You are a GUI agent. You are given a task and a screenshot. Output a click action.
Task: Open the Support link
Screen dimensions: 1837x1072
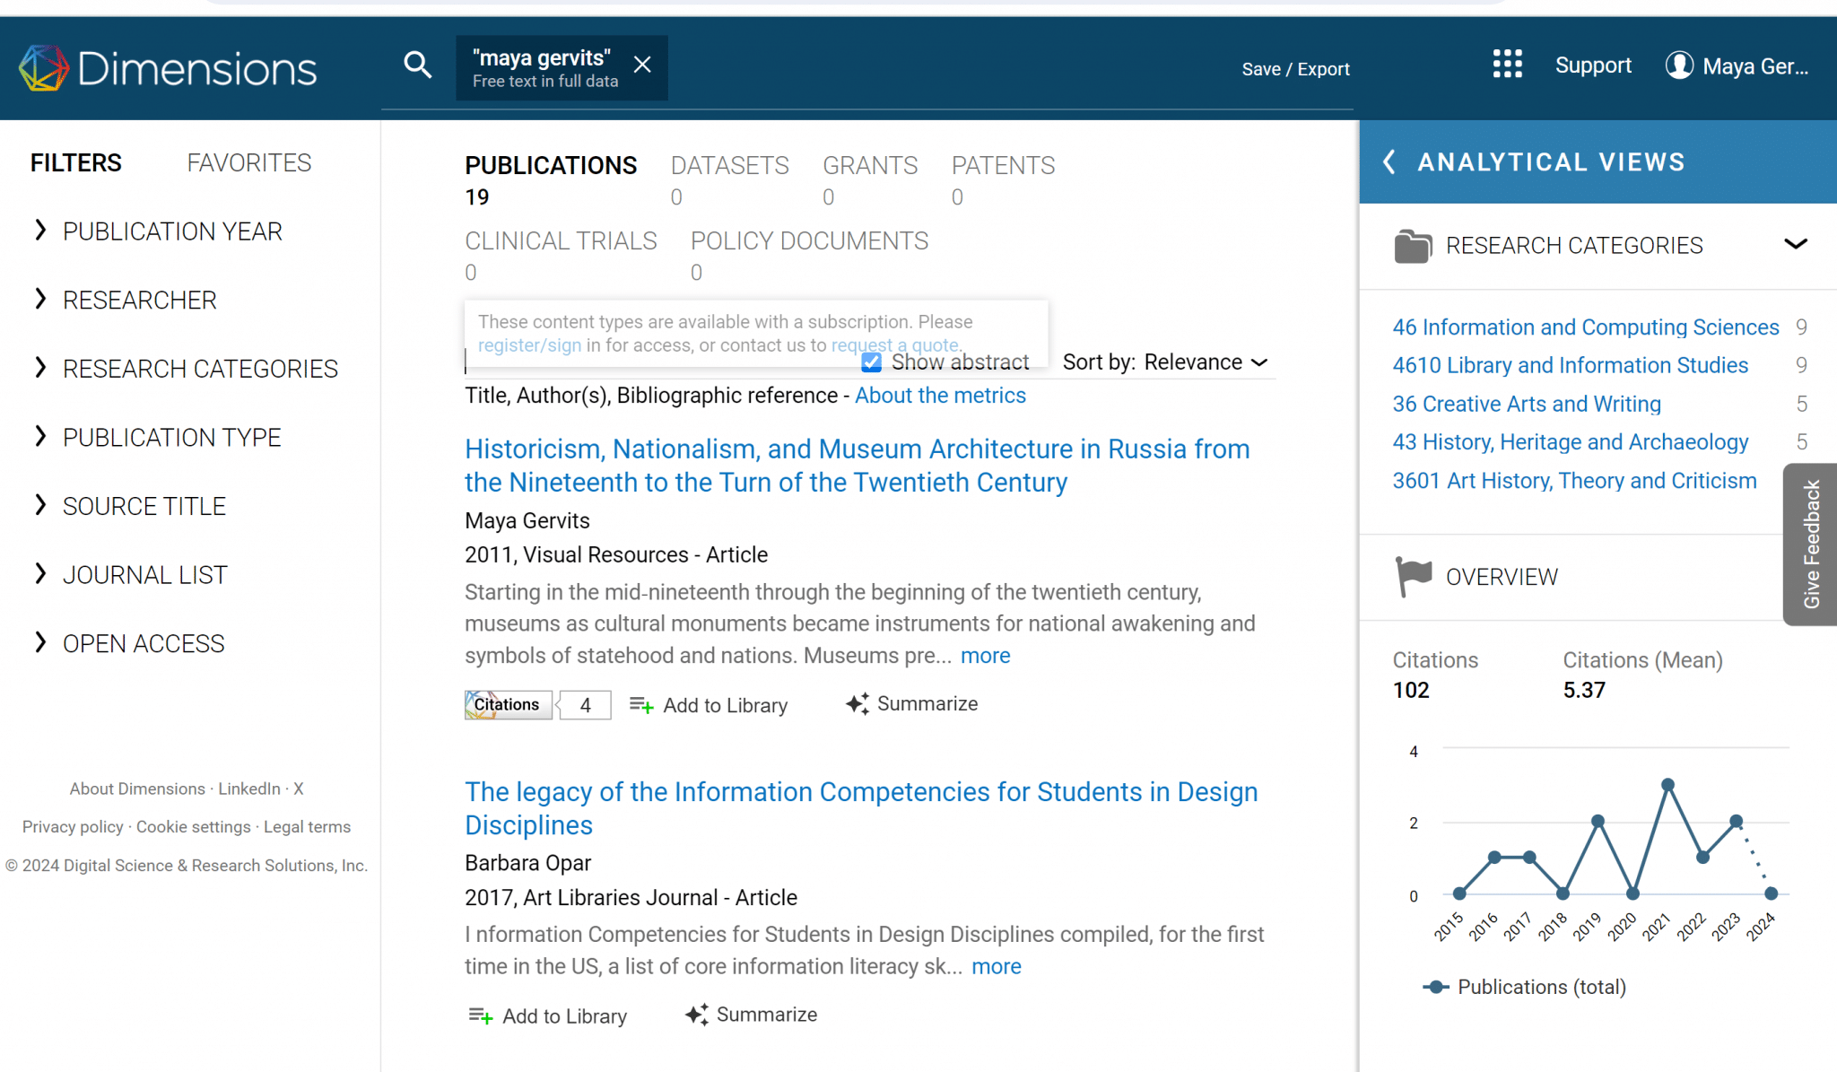pos(1593,65)
